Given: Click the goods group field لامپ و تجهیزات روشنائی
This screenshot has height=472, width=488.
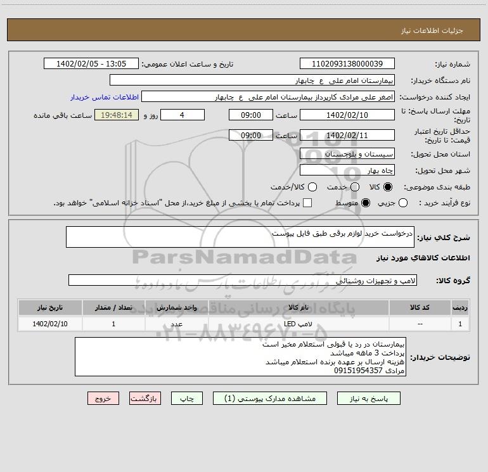Looking at the screenshot, I should point(243,280).
